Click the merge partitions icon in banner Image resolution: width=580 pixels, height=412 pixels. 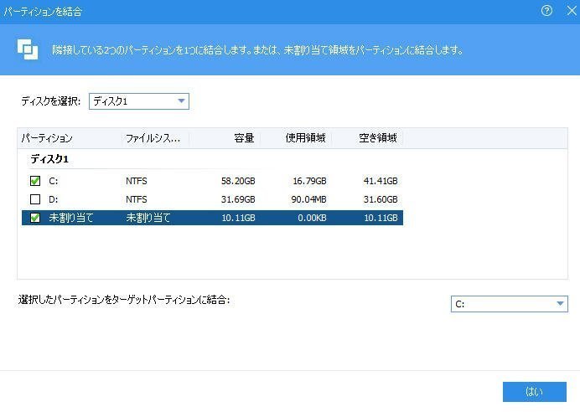point(28,49)
